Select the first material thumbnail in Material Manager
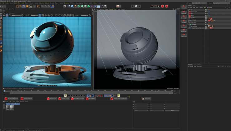This screenshot has width=231, height=131. tap(7, 107)
